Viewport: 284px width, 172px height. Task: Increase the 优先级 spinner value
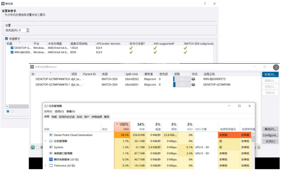(28, 29)
